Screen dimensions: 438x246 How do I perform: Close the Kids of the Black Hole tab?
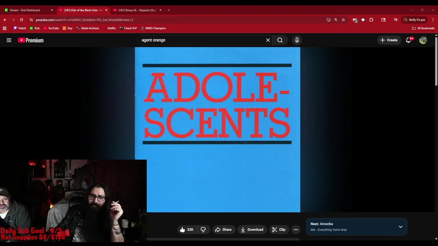pos(106,10)
